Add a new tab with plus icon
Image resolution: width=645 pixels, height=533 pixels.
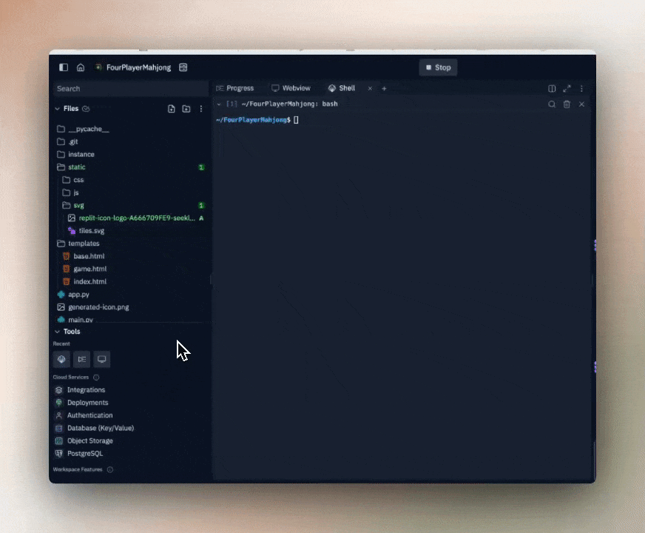384,89
